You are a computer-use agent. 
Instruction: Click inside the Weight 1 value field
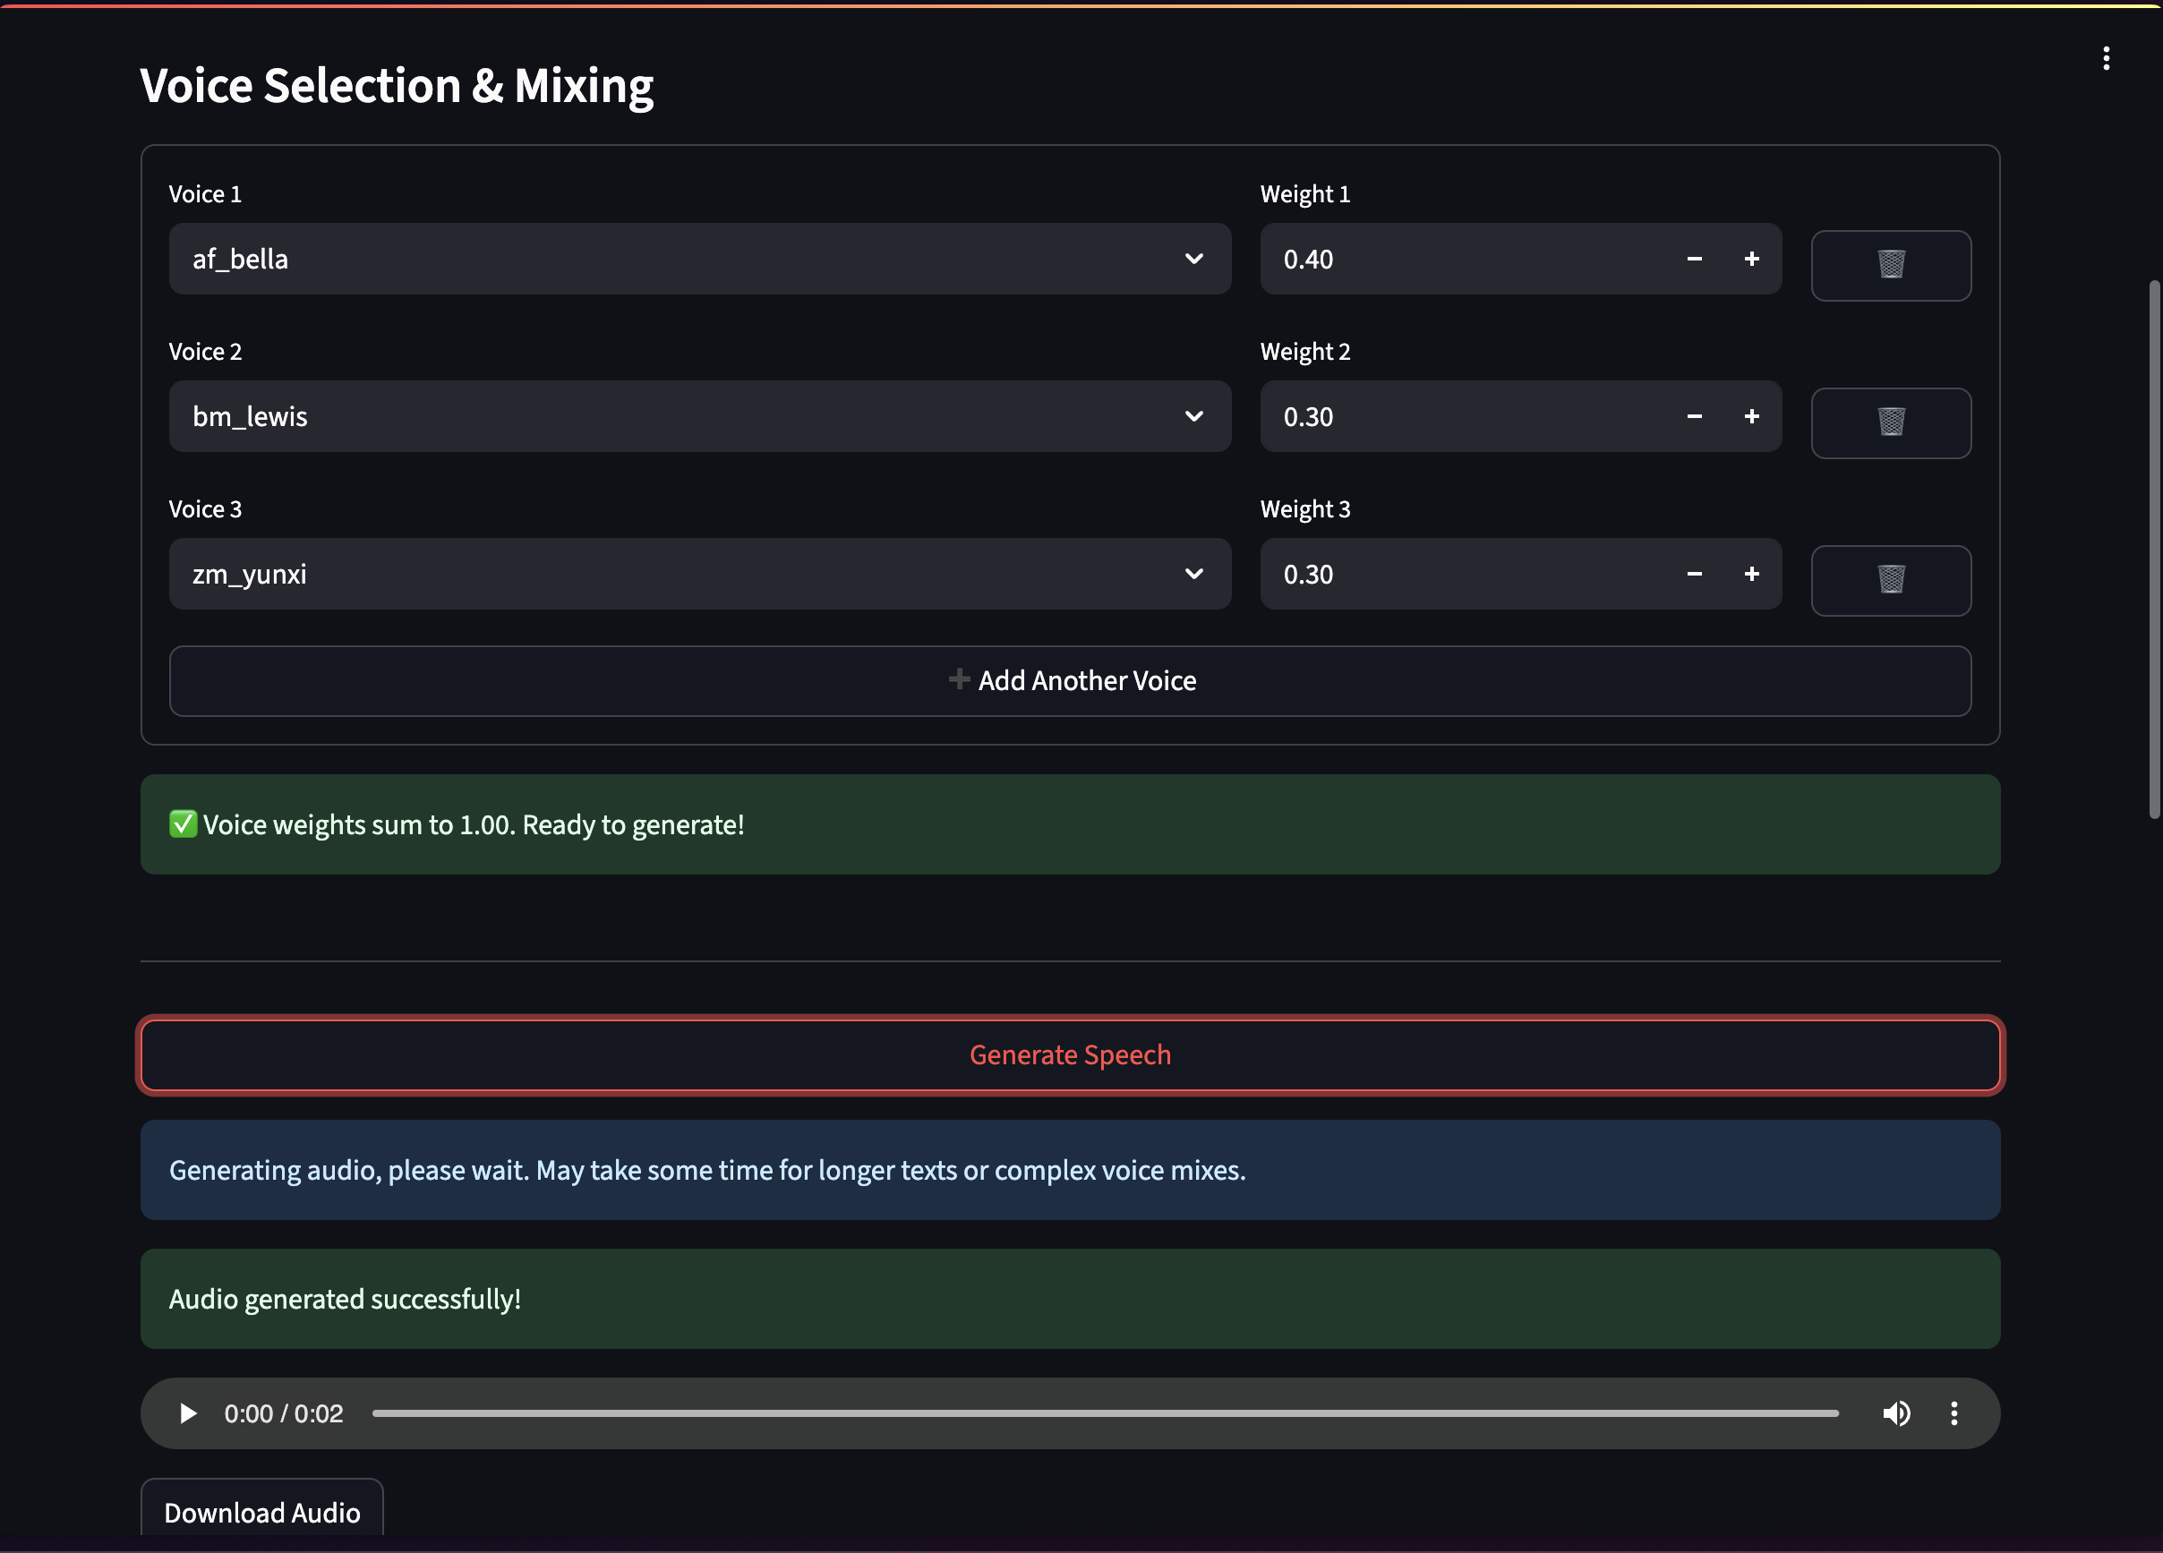[1431, 259]
